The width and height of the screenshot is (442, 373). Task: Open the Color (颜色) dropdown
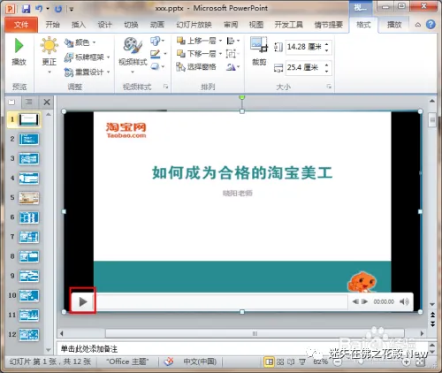[x=80, y=42]
